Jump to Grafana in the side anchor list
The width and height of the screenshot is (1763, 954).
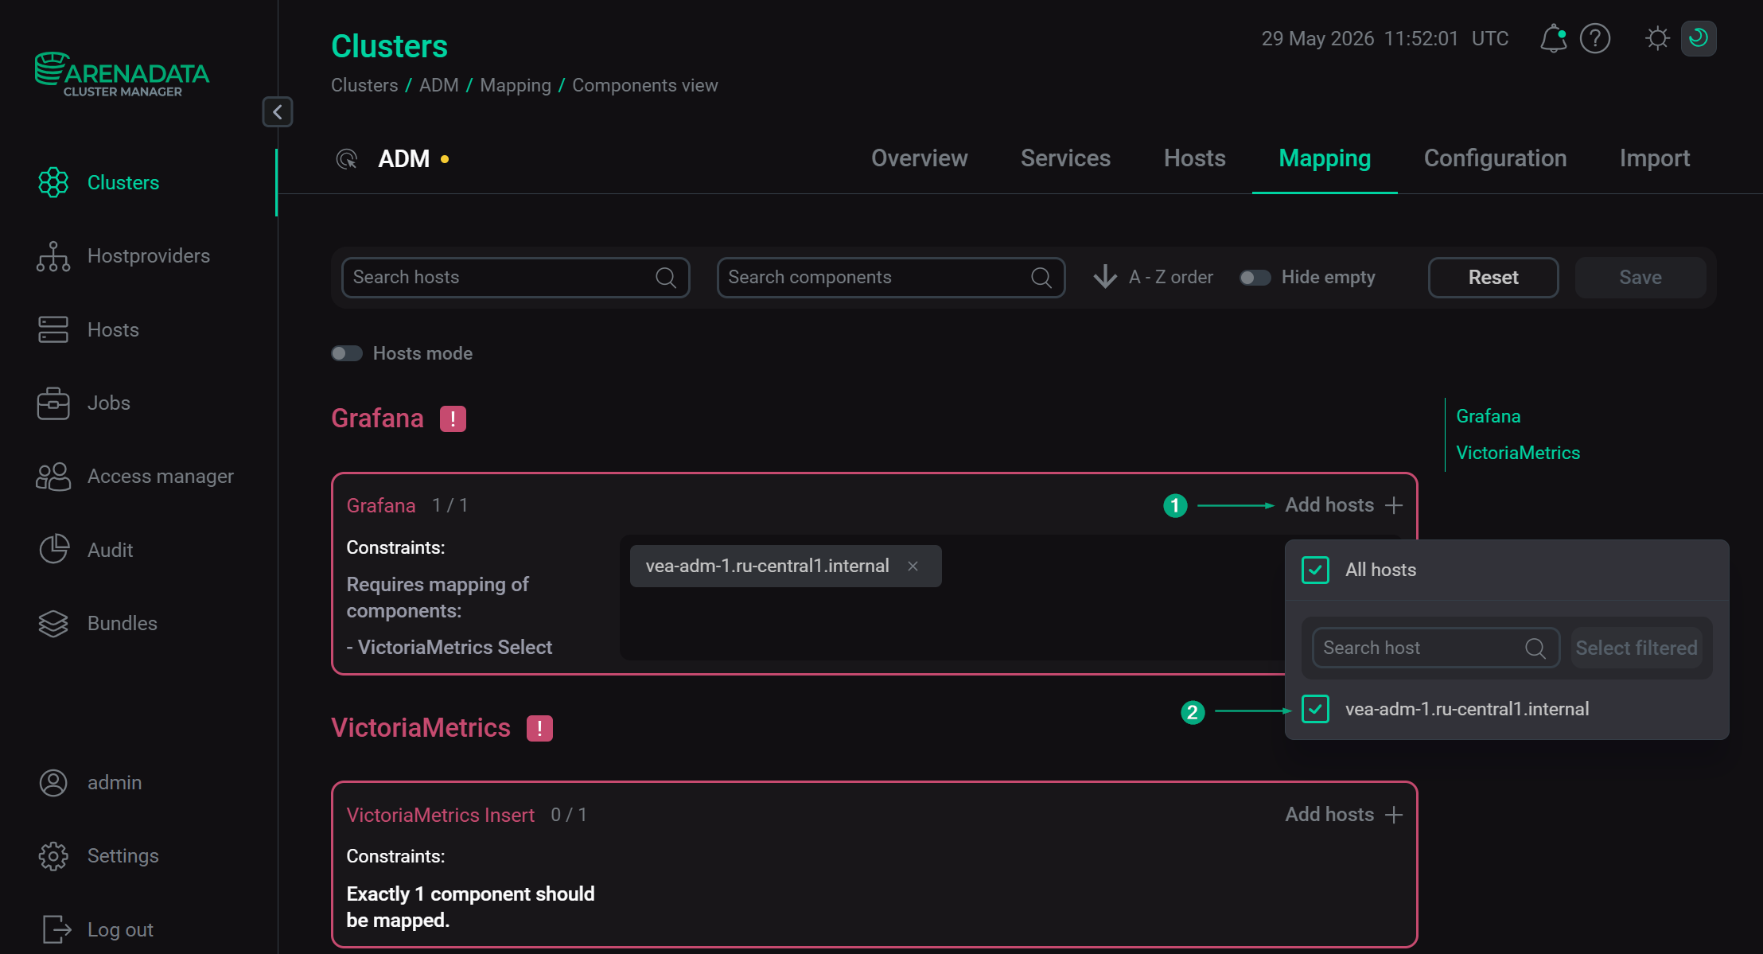(1489, 416)
